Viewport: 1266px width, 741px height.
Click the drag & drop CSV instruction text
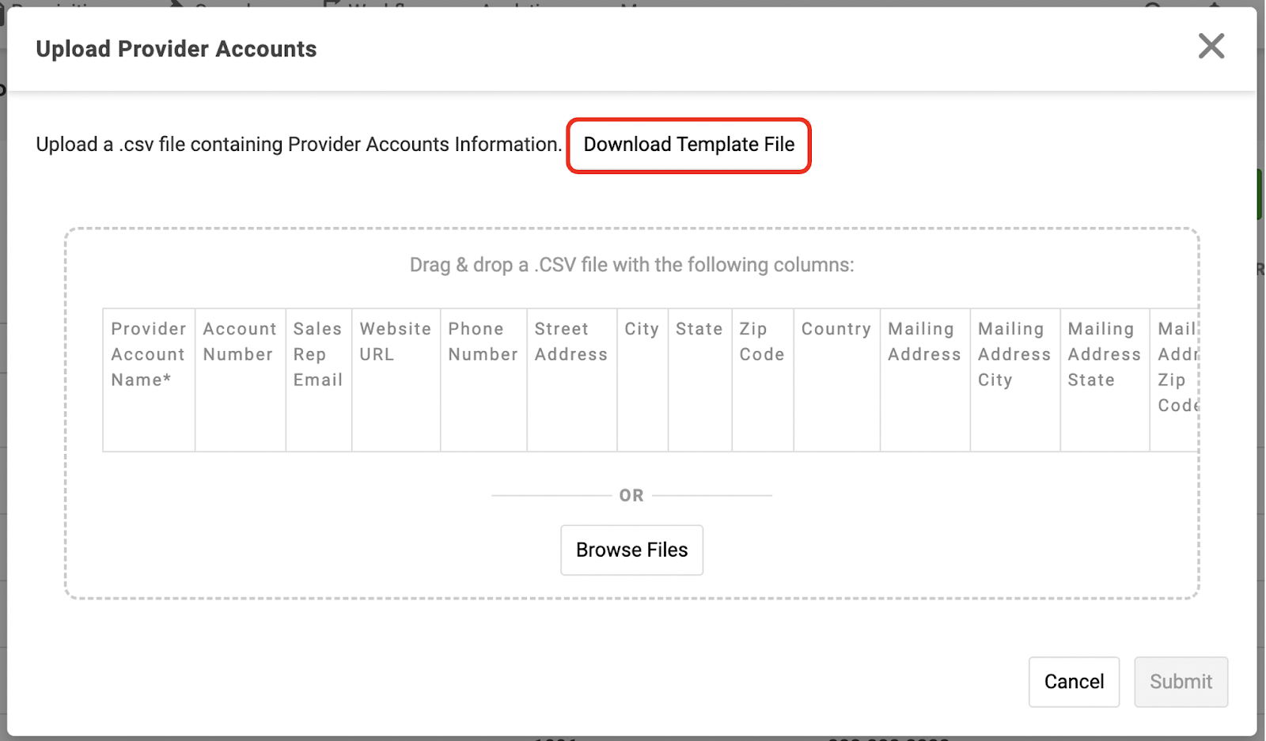point(631,265)
